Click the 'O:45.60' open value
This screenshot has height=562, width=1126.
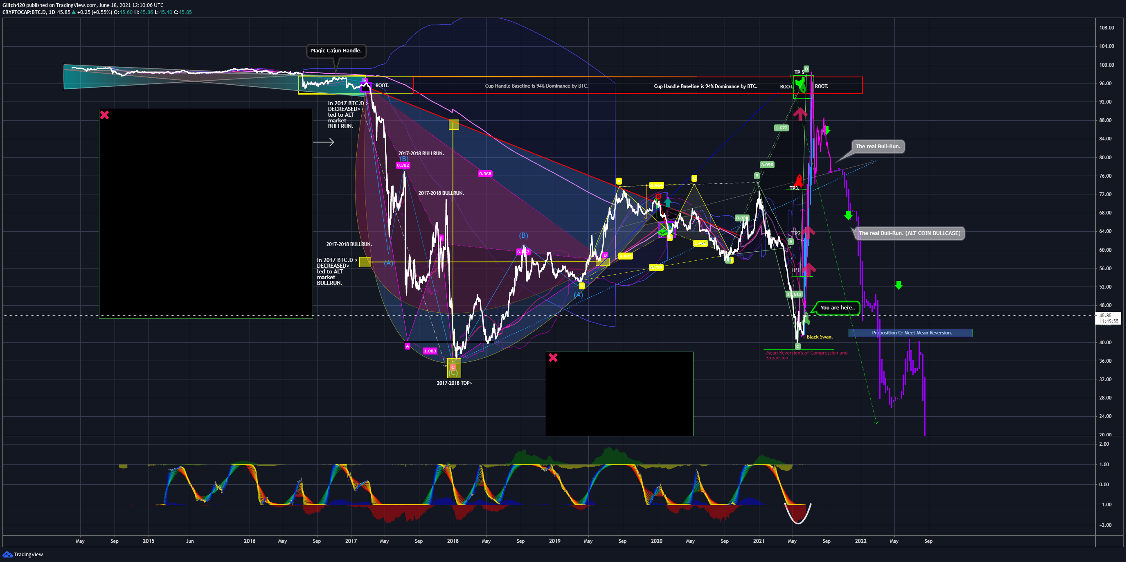pyautogui.click(x=123, y=12)
